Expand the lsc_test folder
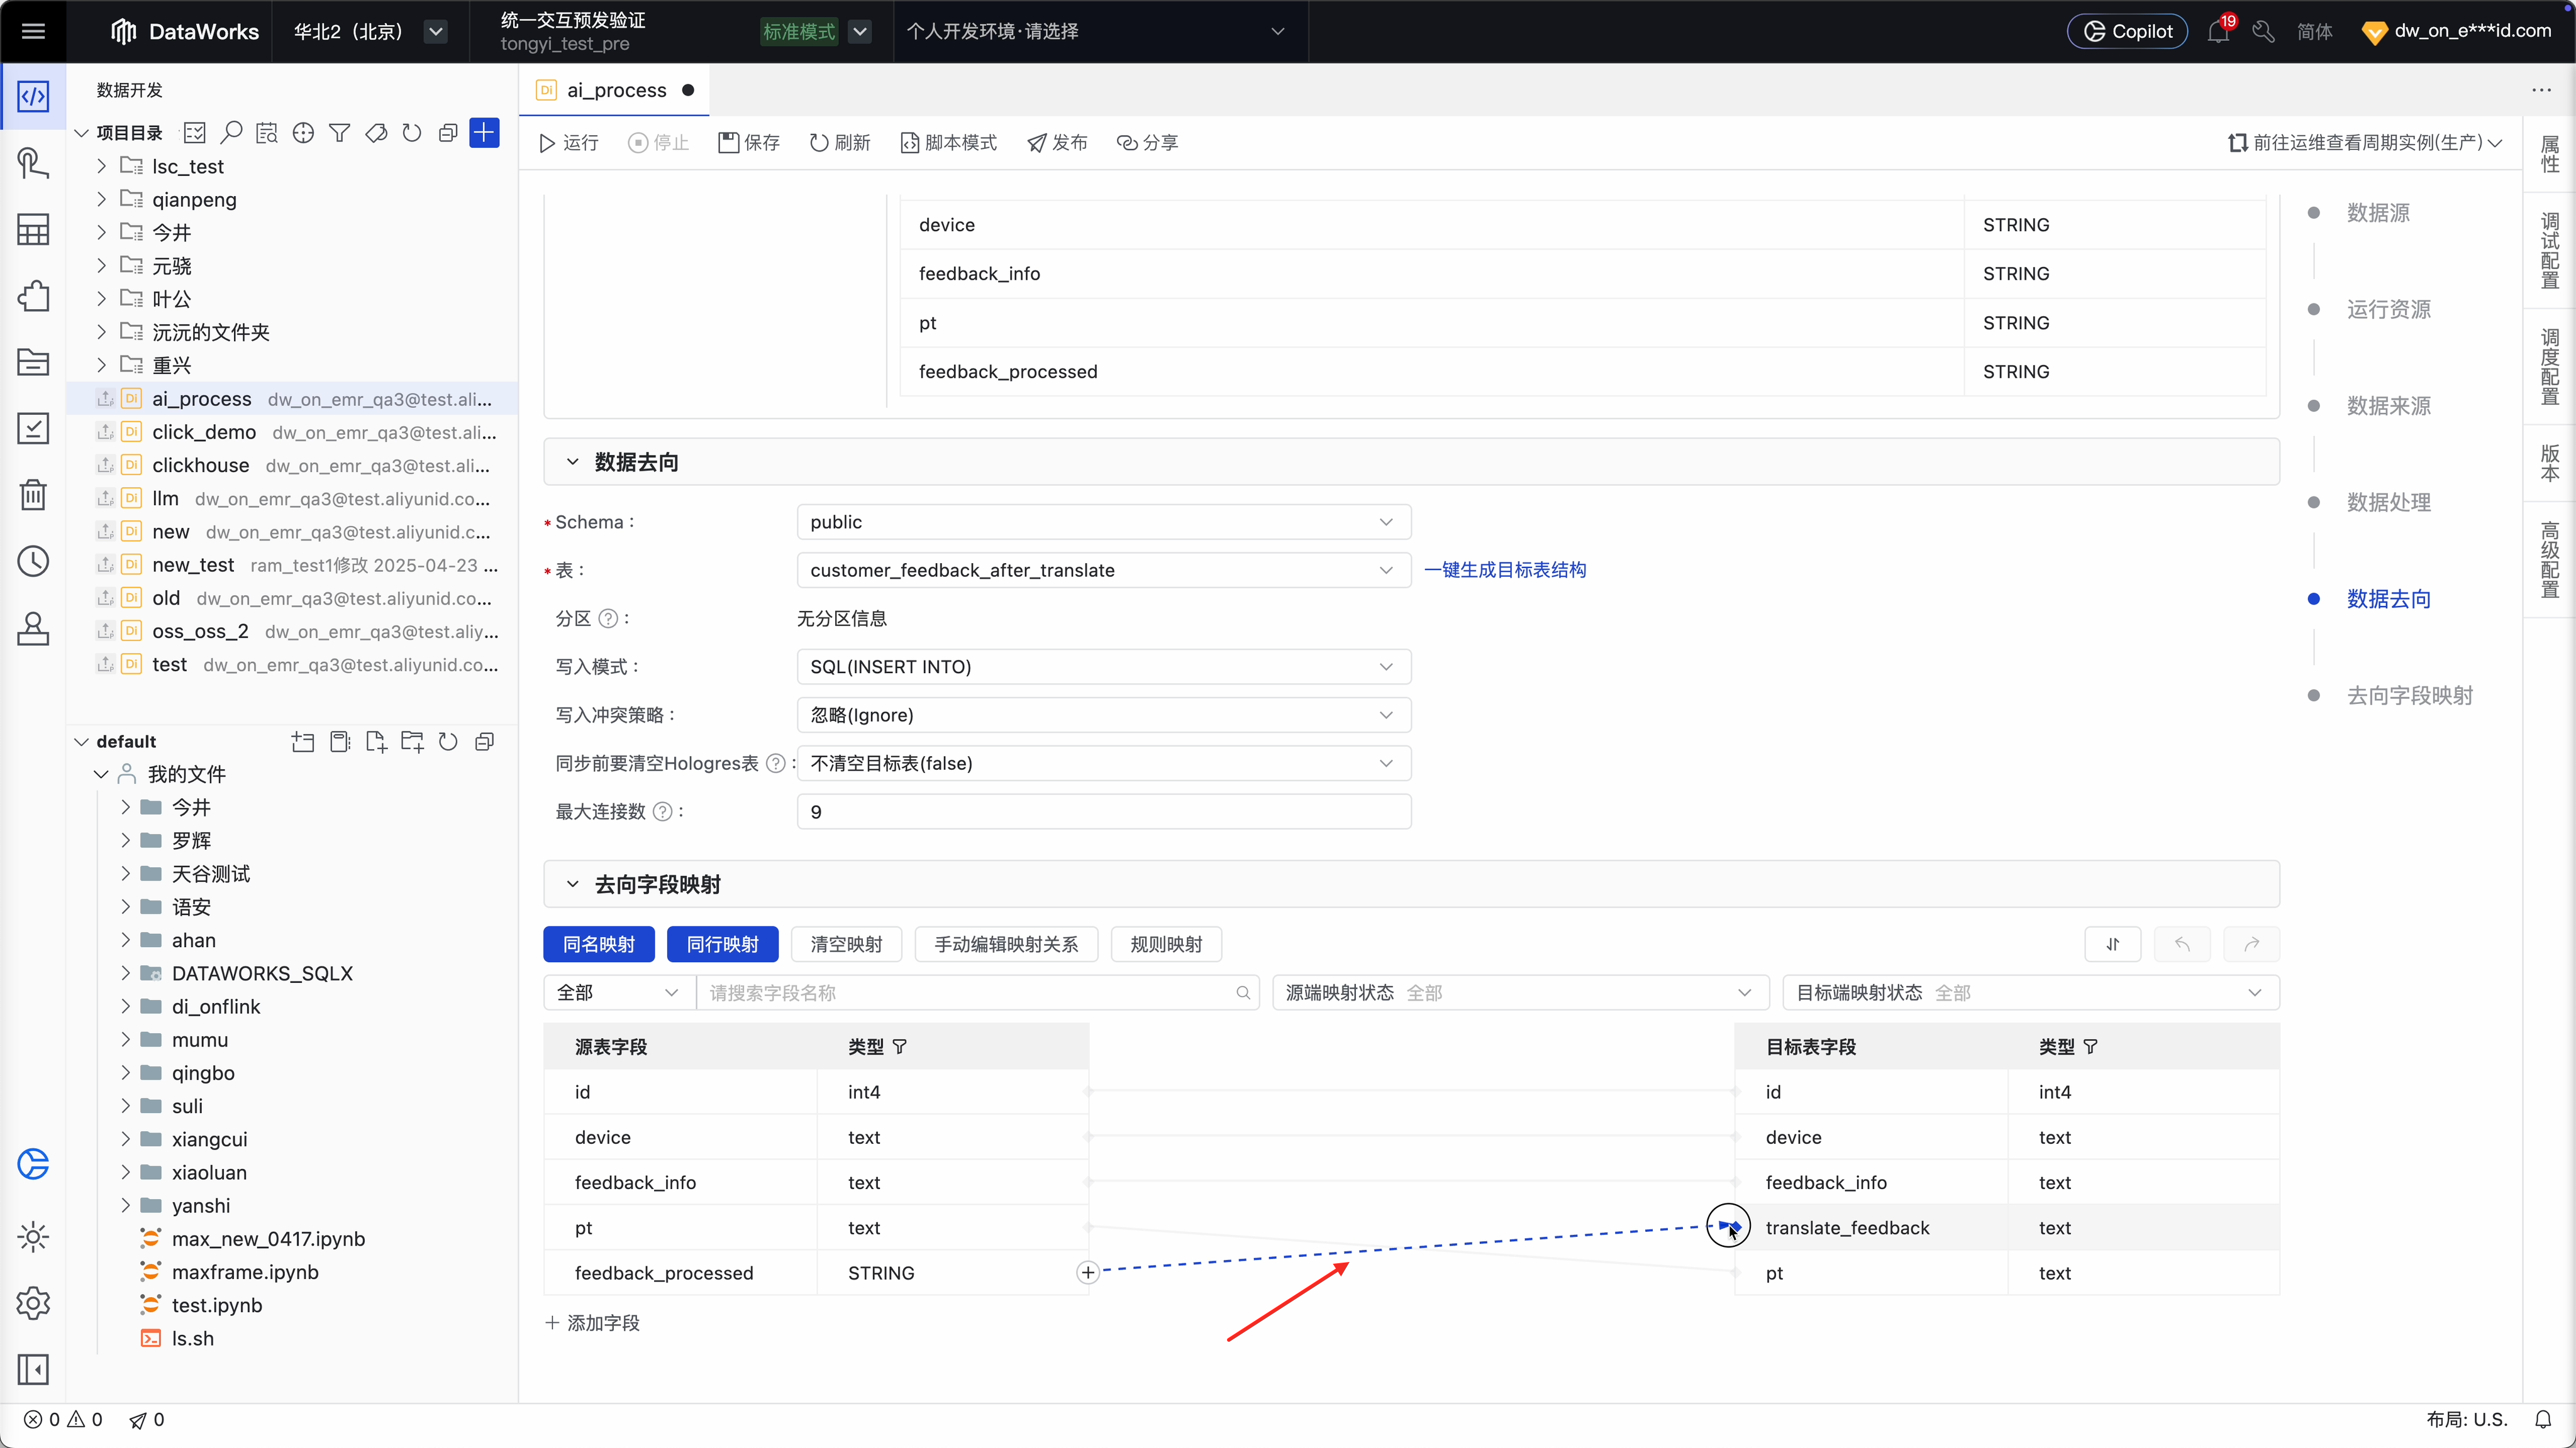 pyautogui.click(x=101, y=166)
